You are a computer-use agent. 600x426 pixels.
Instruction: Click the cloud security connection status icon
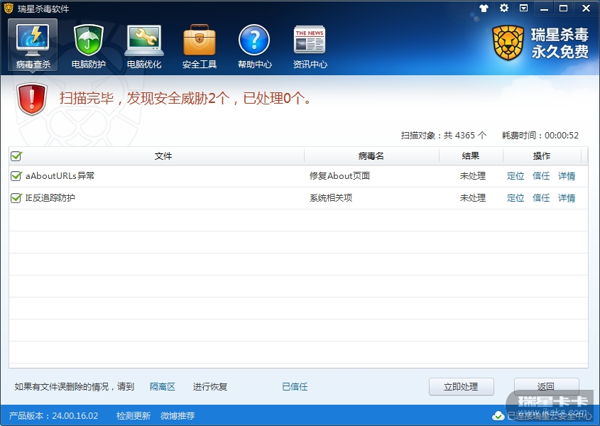(x=498, y=415)
